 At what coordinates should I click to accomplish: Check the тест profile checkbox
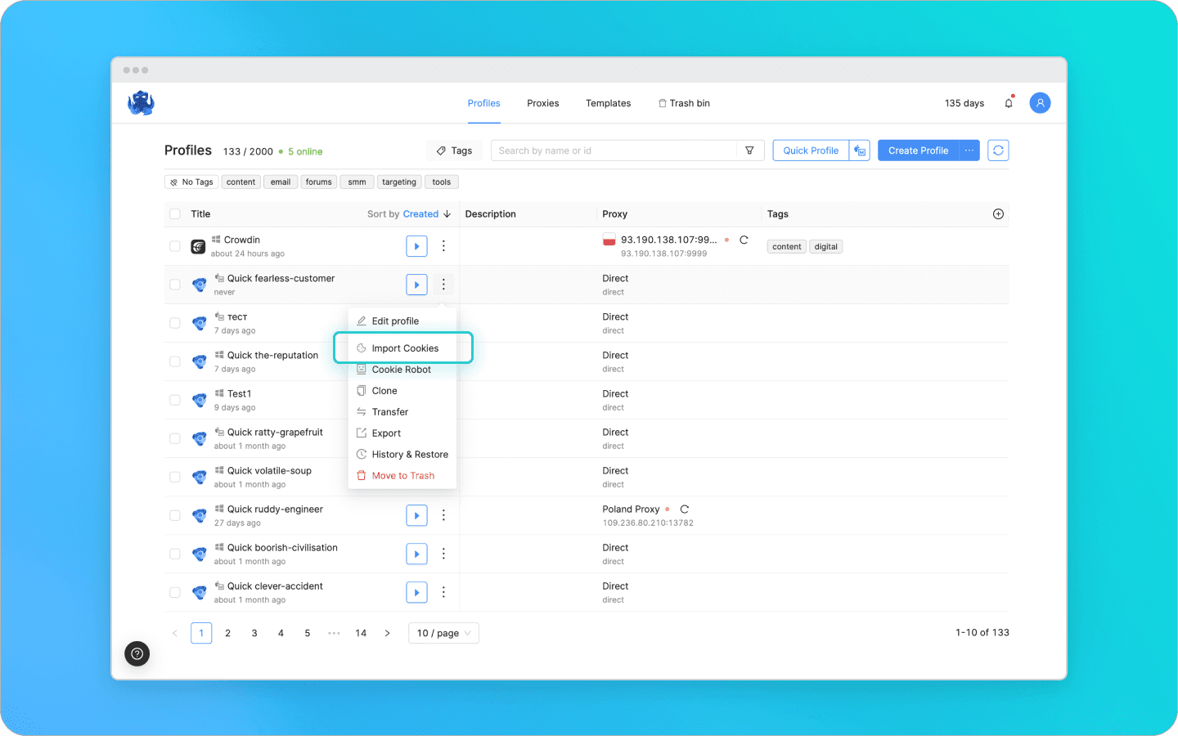click(x=175, y=323)
